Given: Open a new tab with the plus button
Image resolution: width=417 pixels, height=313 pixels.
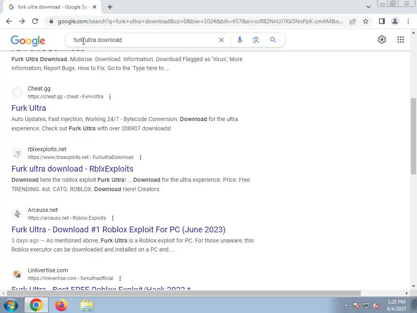Looking at the screenshot, I should tap(110, 7).
